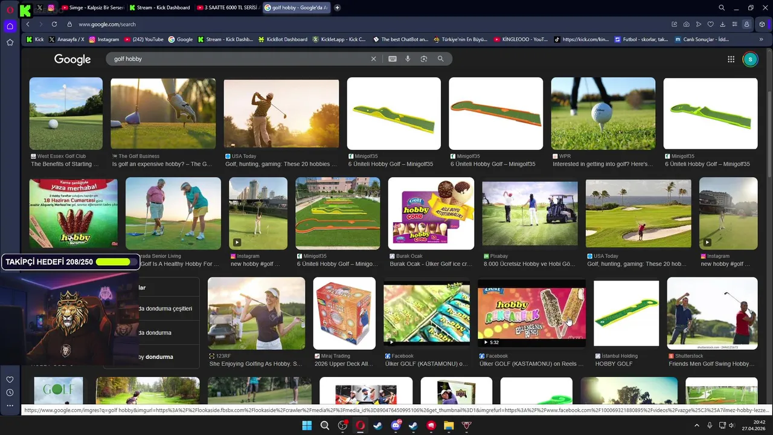
Task: Switch to the 3 SAATTE 6000 TL SERİSİ tab
Action: [228, 8]
